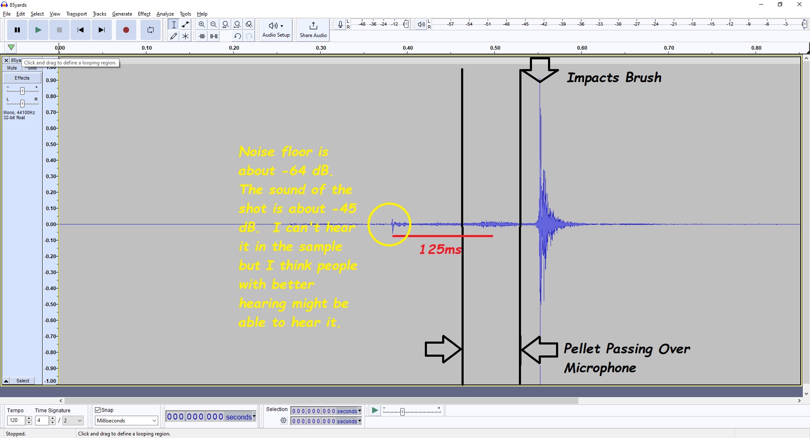The image size is (810, 438).
Task: Click the horizontal scrollbar thumb
Action: point(321,401)
